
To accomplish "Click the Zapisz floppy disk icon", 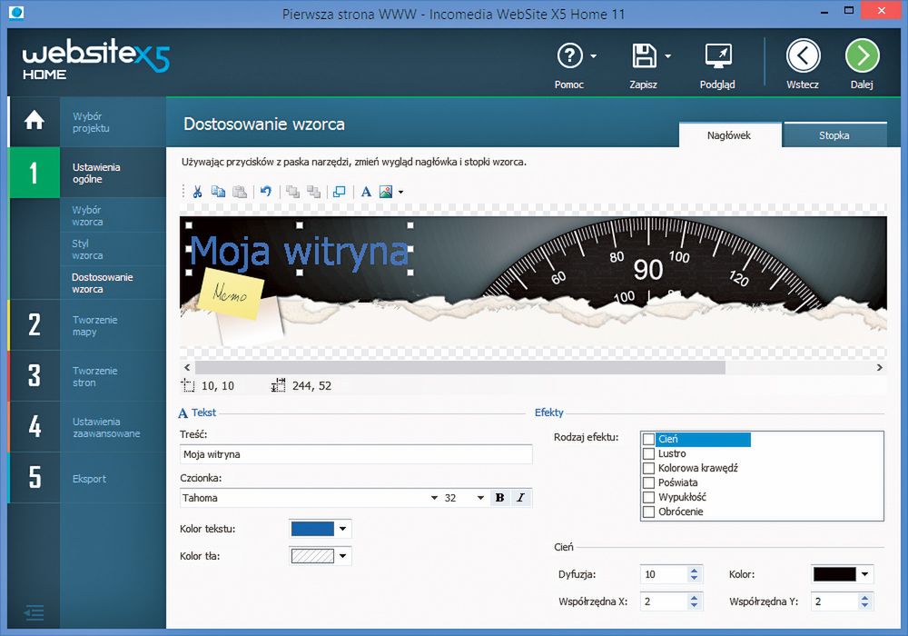I will click(644, 56).
